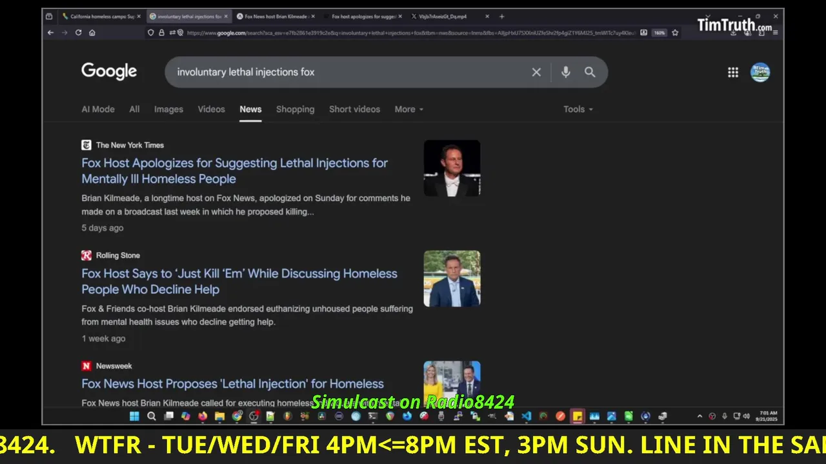Switch to Images results
826x464 pixels.
point(168,109)
